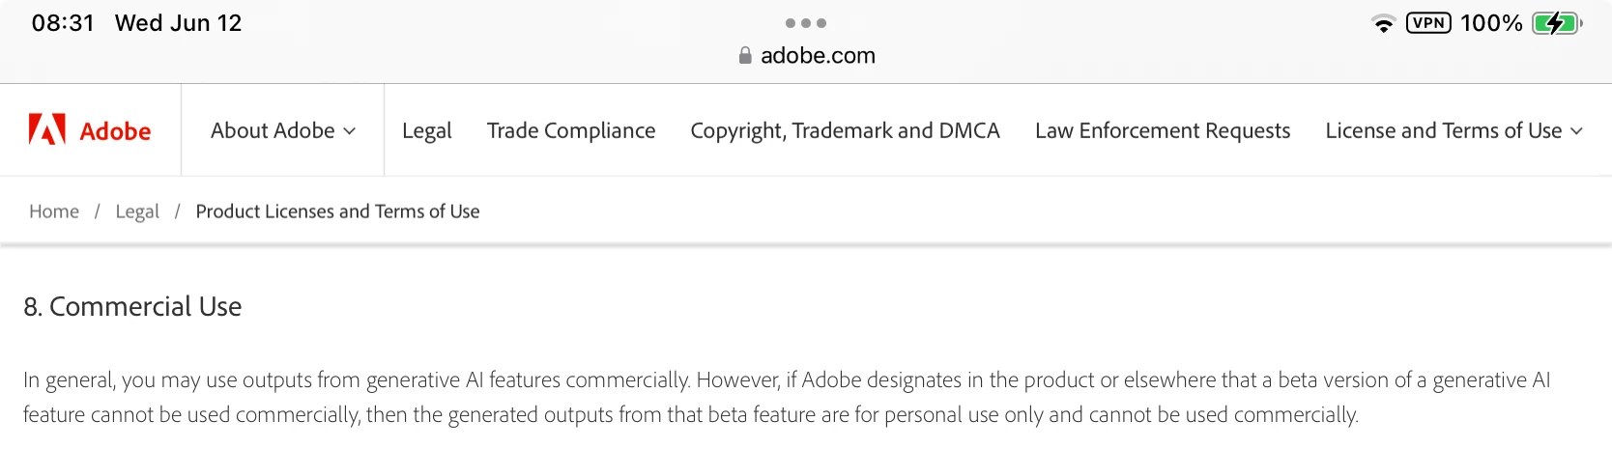Tap the Wi-Fi status icon
1612x449 pixels.
pyautogui.click(x=1384, y=23)
